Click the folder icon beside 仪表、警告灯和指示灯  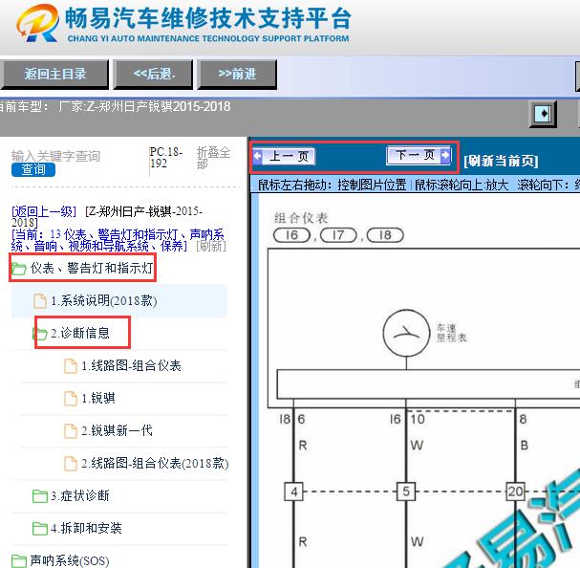(x=19, y=269)
